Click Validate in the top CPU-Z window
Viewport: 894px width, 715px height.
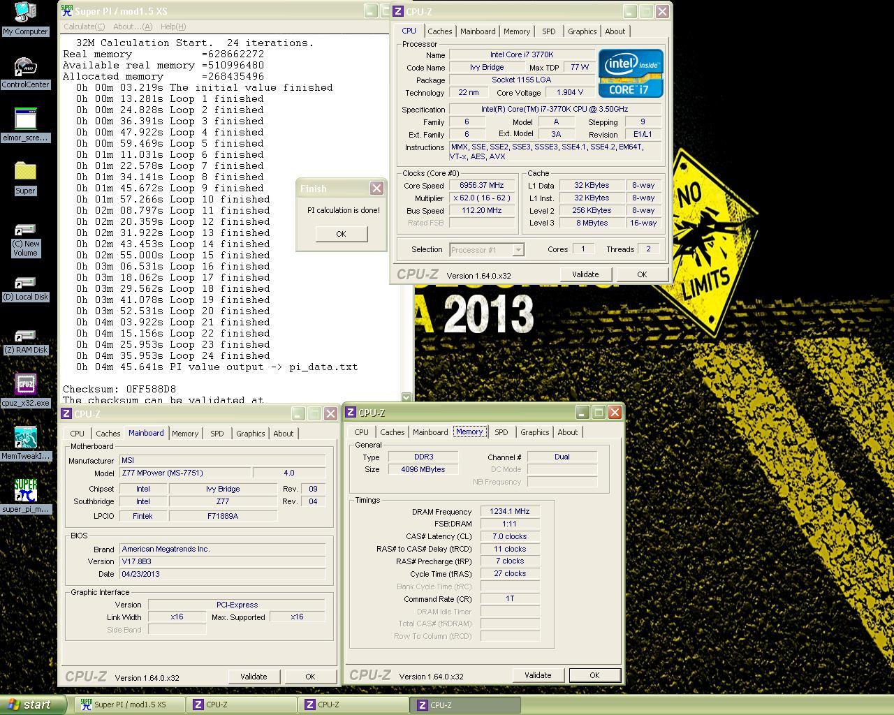point(585,274)
